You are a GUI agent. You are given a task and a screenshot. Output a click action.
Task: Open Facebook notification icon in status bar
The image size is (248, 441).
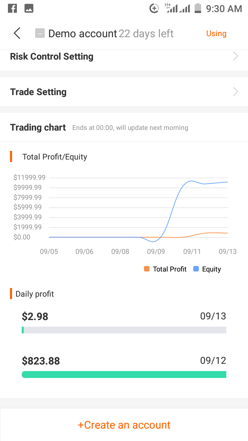tap(12, 8)
